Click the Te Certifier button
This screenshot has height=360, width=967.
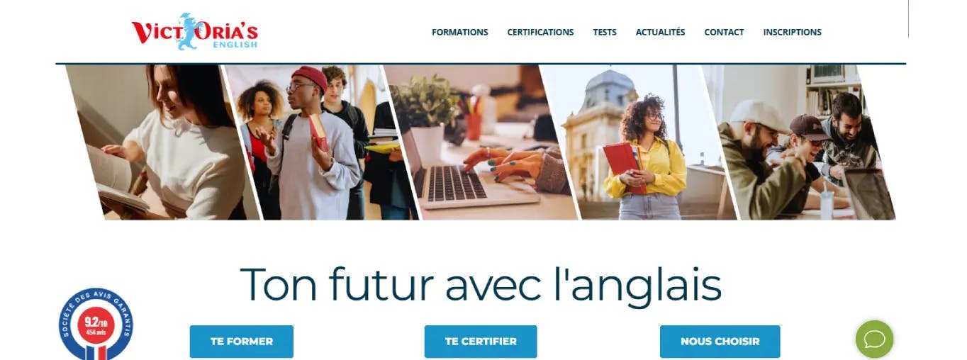[481, 342]
